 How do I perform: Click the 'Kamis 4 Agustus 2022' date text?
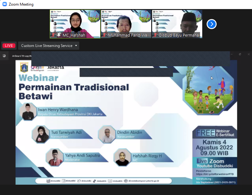214,145
